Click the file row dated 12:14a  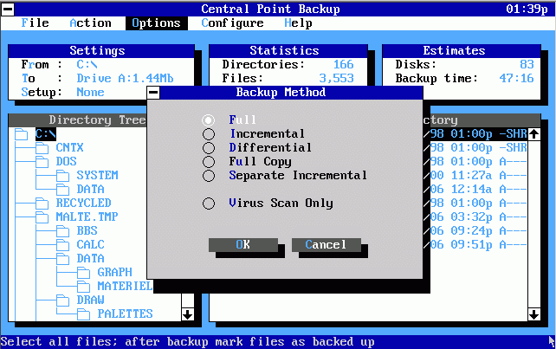[x=475, y=190]
